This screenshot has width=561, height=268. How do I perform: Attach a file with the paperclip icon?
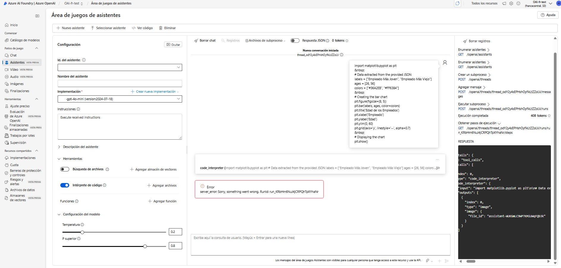click(428, 261)
